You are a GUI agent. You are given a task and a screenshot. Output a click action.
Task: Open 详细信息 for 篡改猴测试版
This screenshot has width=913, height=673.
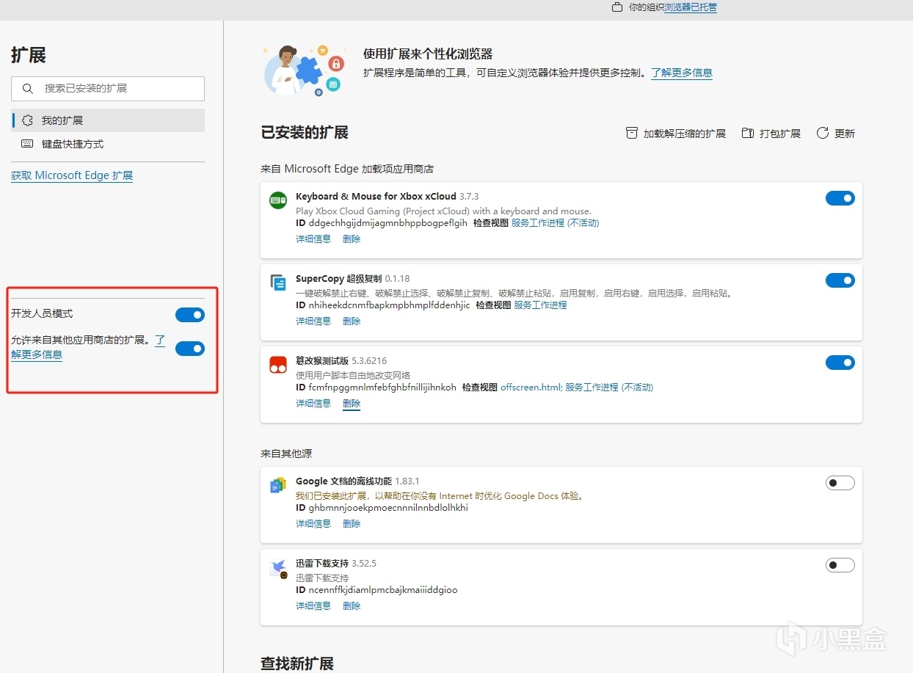coord(313,403)
